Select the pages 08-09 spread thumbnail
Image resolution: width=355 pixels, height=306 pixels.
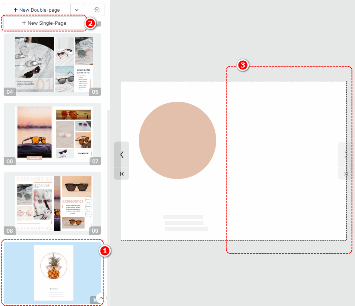click(x=52, y=204)
